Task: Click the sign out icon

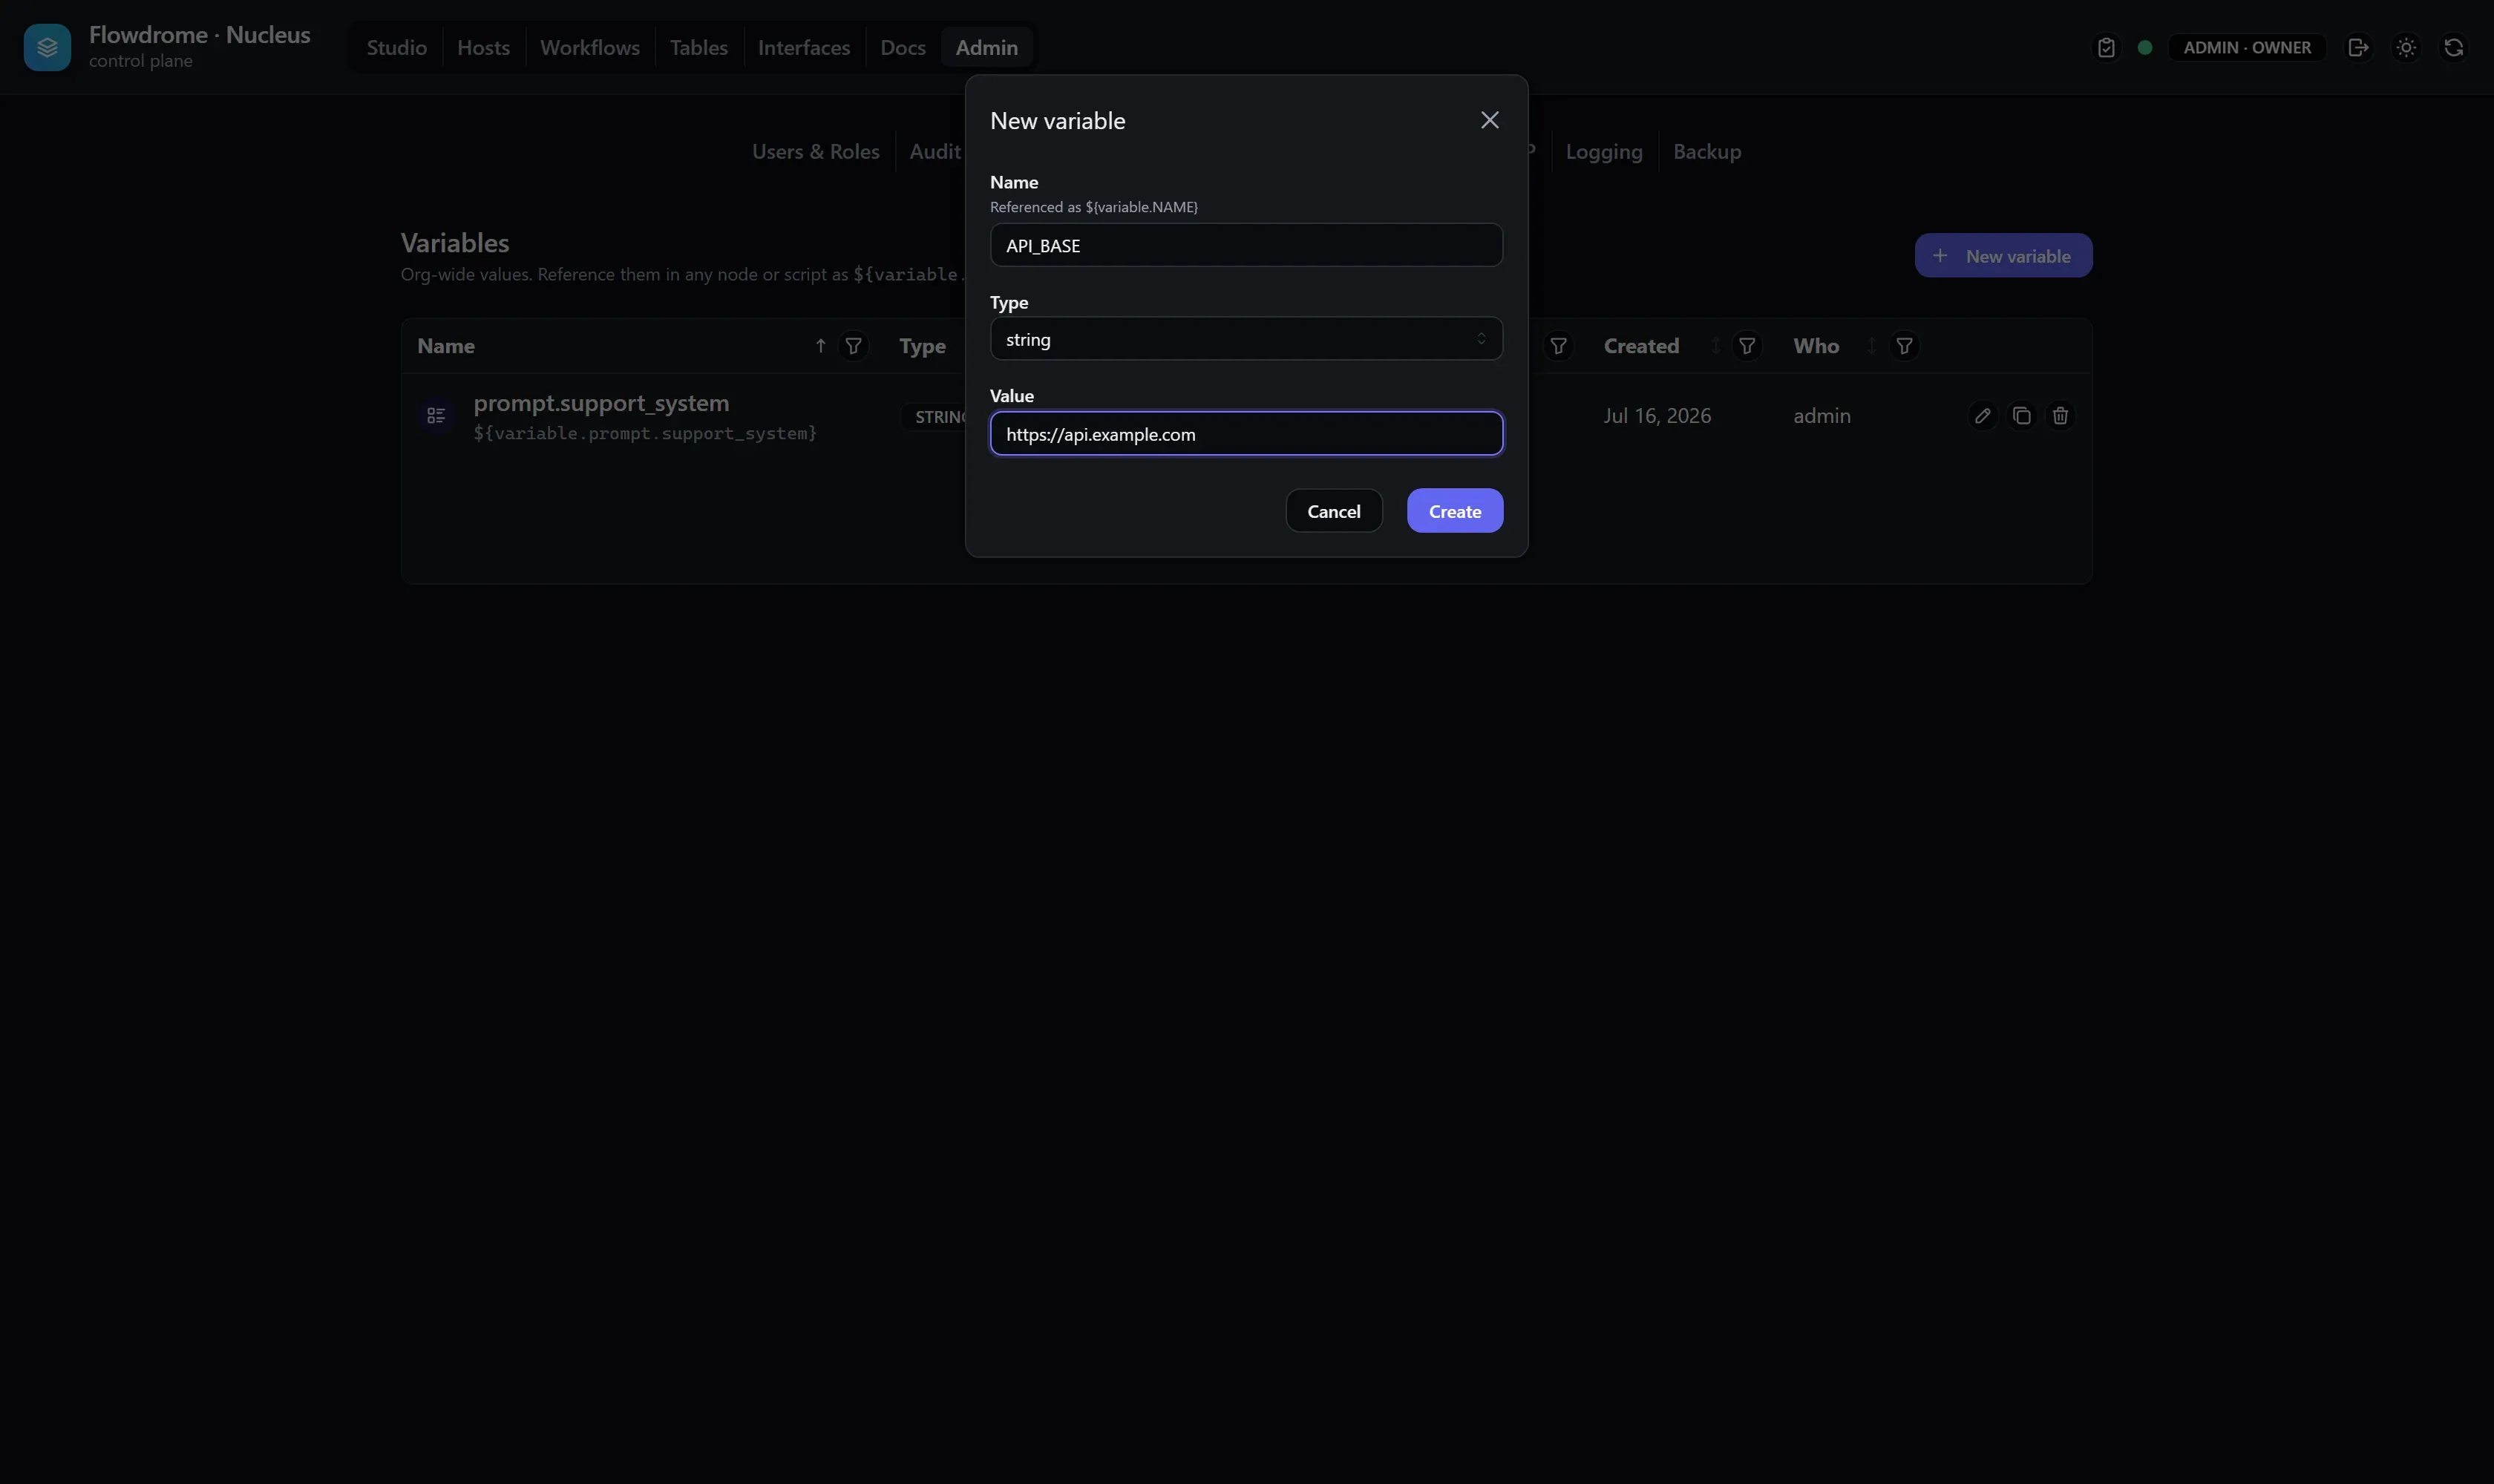Action: (x=2358, y=47)
